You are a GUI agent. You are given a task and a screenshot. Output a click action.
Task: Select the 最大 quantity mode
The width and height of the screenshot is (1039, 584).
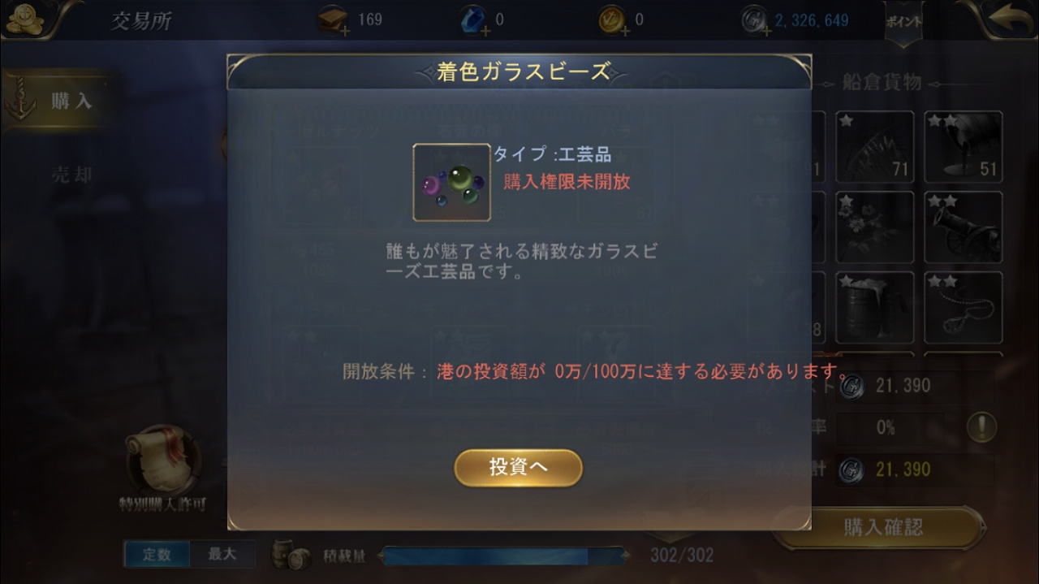pyautogui.click(x=222, y=555)
